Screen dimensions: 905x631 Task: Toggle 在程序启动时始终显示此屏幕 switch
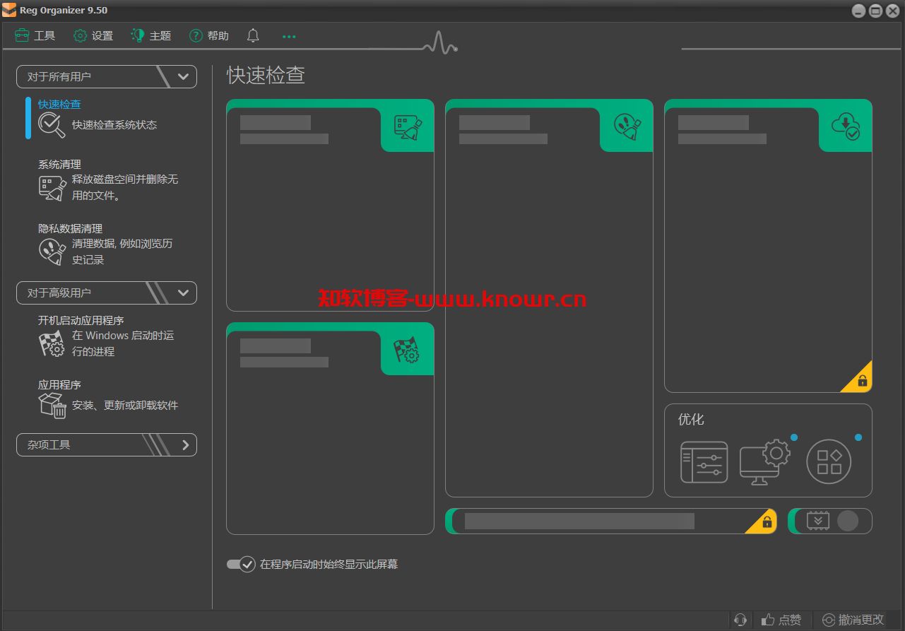[241, 564]
